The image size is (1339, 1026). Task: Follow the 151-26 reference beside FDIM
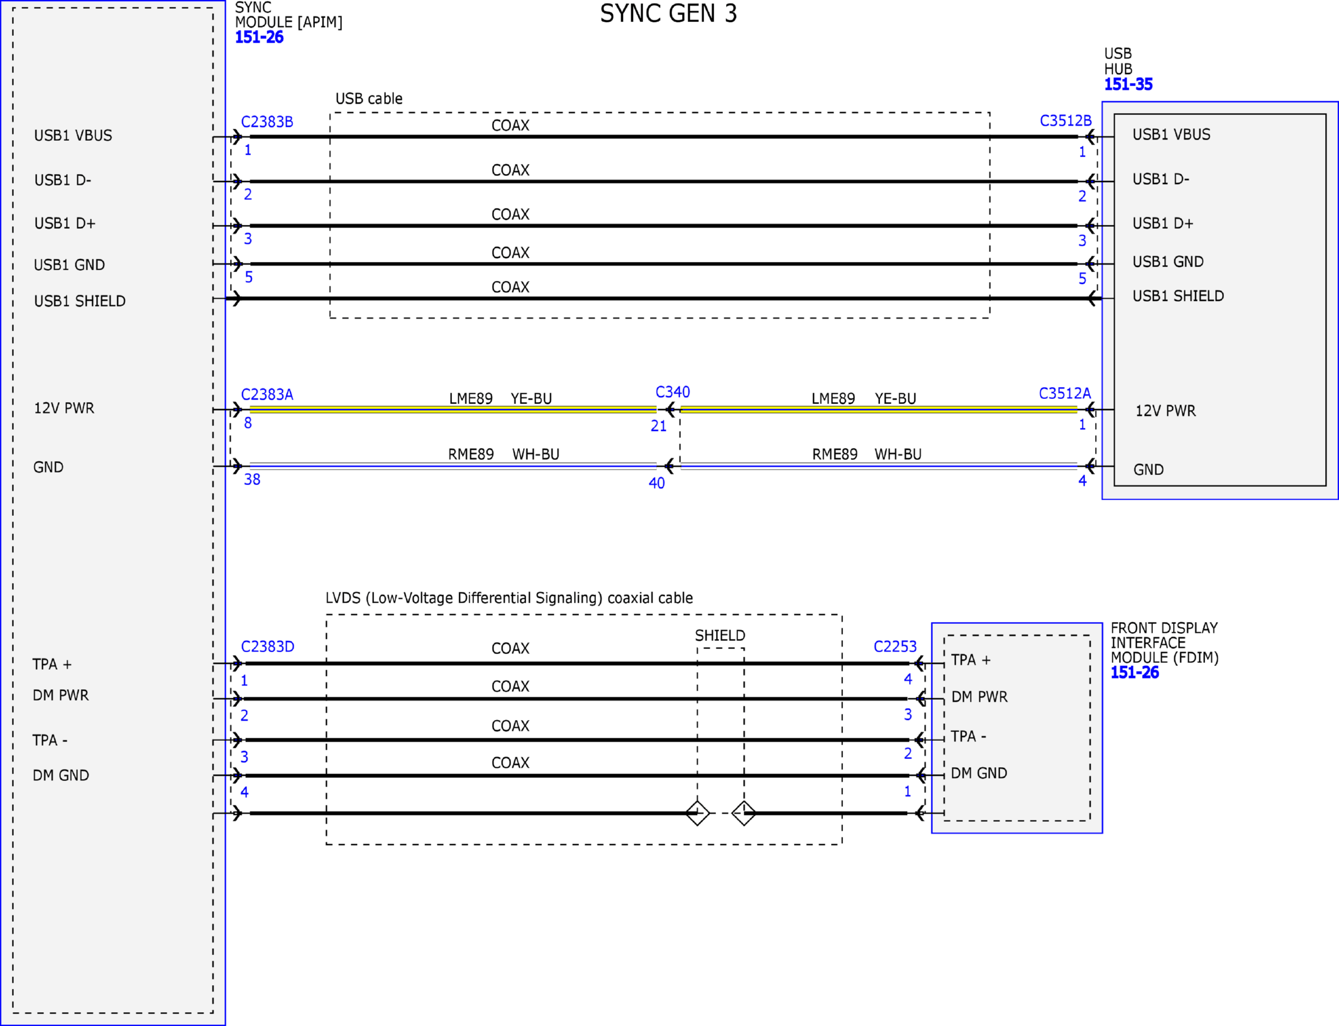(1135, 672)
